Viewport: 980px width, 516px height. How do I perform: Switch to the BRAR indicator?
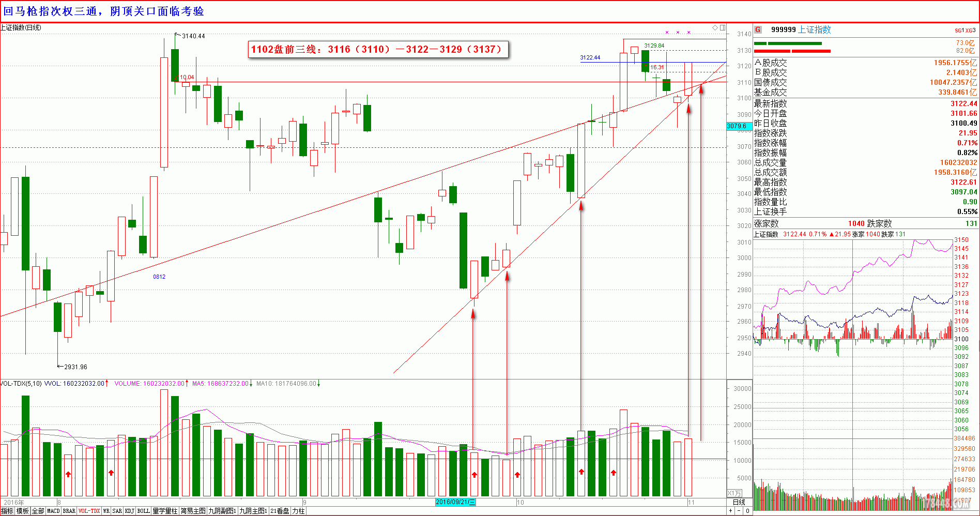coord(69,511)
